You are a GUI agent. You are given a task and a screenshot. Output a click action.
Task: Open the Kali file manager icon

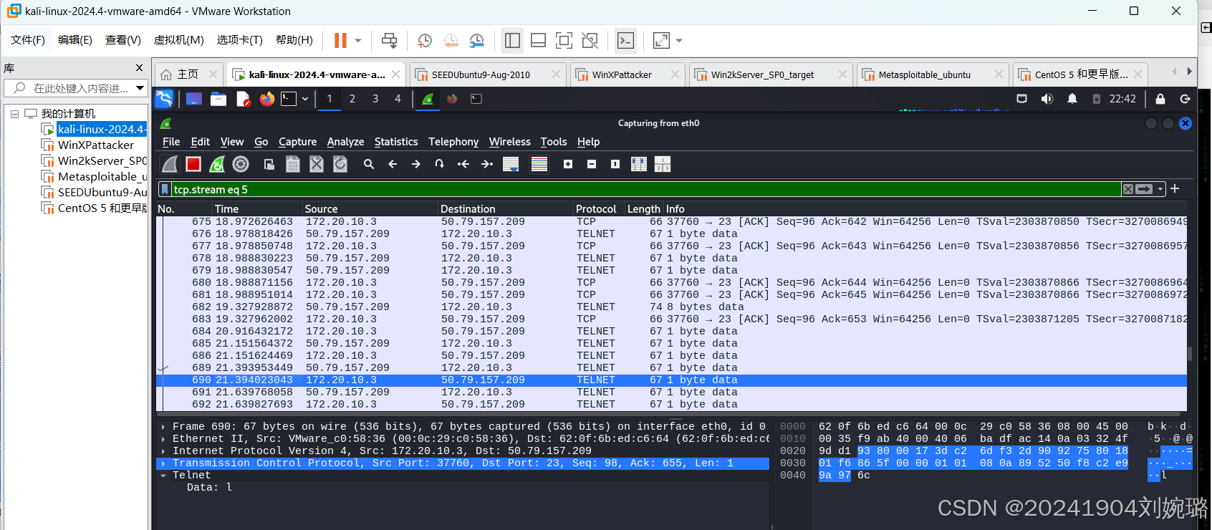[x=218, y=99]
